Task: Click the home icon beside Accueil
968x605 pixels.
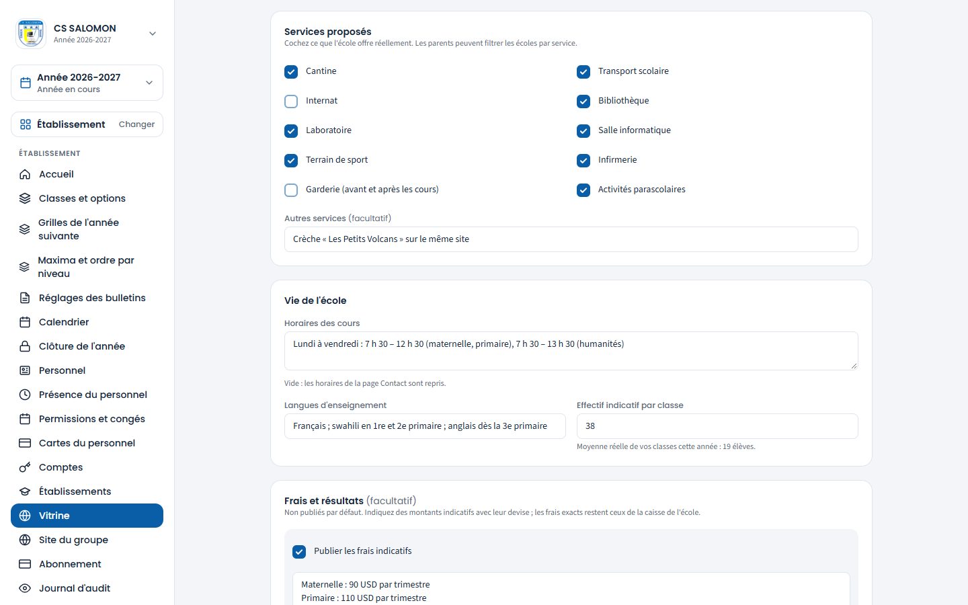Action: pos(25,174)
